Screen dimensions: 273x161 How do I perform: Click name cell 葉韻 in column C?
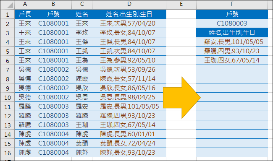click(82, 143)
